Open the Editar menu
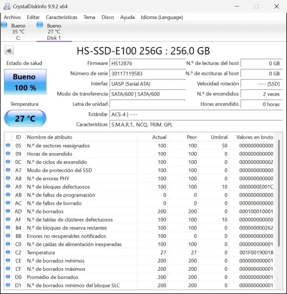 coord(33,17)
